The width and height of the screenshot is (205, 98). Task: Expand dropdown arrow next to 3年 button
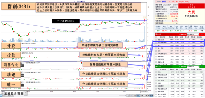pos(148,95)
